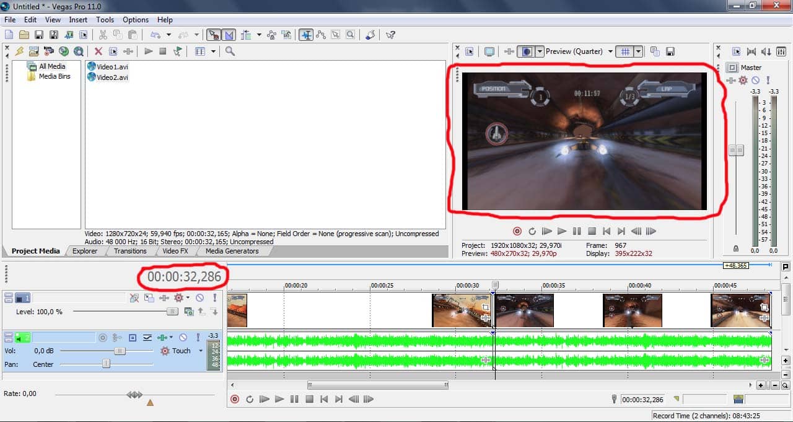Open Video Preview on External Monitor
This screenshot has height=422, width=793.
point(489,52)
